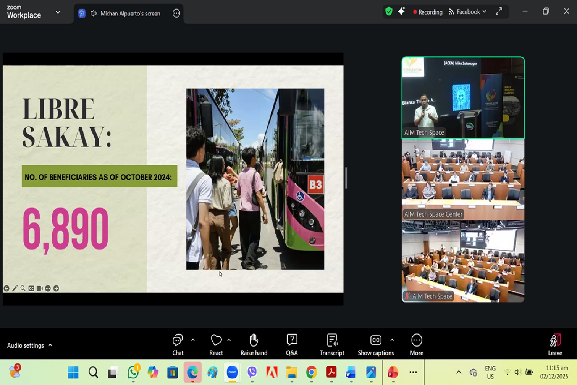Select Michan Alpuerto's screen tab
577x385 pixels.
coord(125,13)
